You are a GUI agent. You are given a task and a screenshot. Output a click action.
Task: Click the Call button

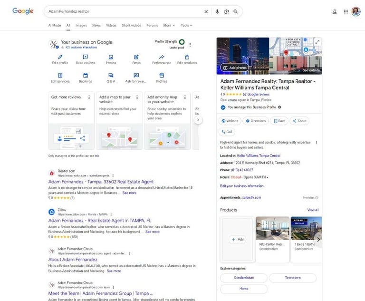[227, 132]
